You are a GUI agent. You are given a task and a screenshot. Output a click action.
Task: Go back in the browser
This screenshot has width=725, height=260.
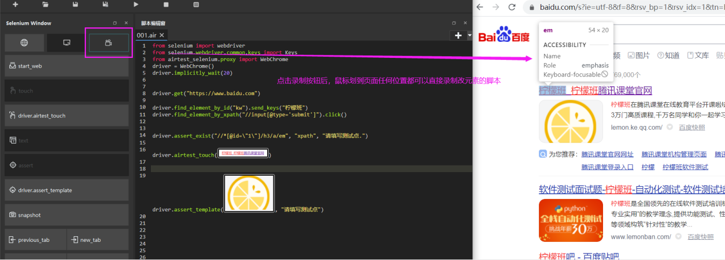coord(481,7)
